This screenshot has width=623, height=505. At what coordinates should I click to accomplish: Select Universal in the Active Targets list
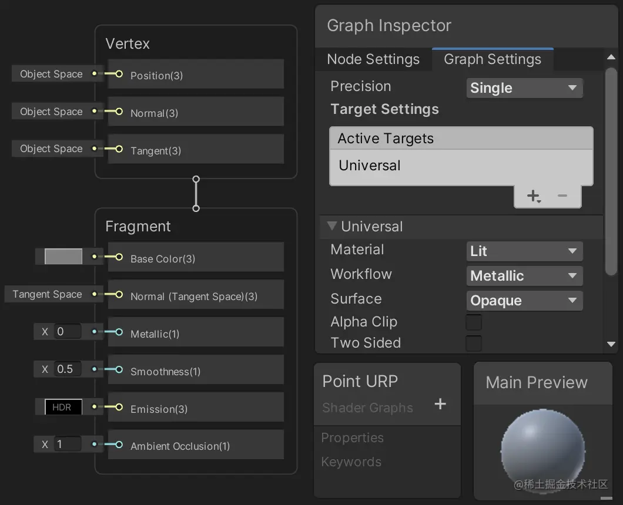pyautogui.click(x=370, y=166)
